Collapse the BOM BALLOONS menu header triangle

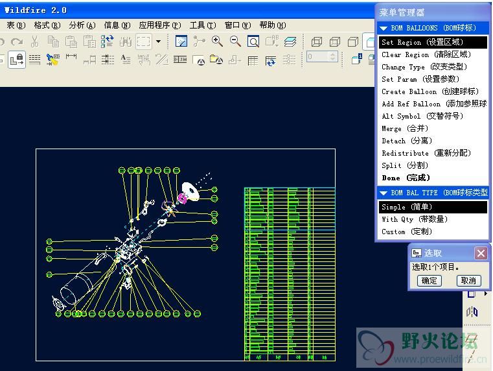click(384, 29)
